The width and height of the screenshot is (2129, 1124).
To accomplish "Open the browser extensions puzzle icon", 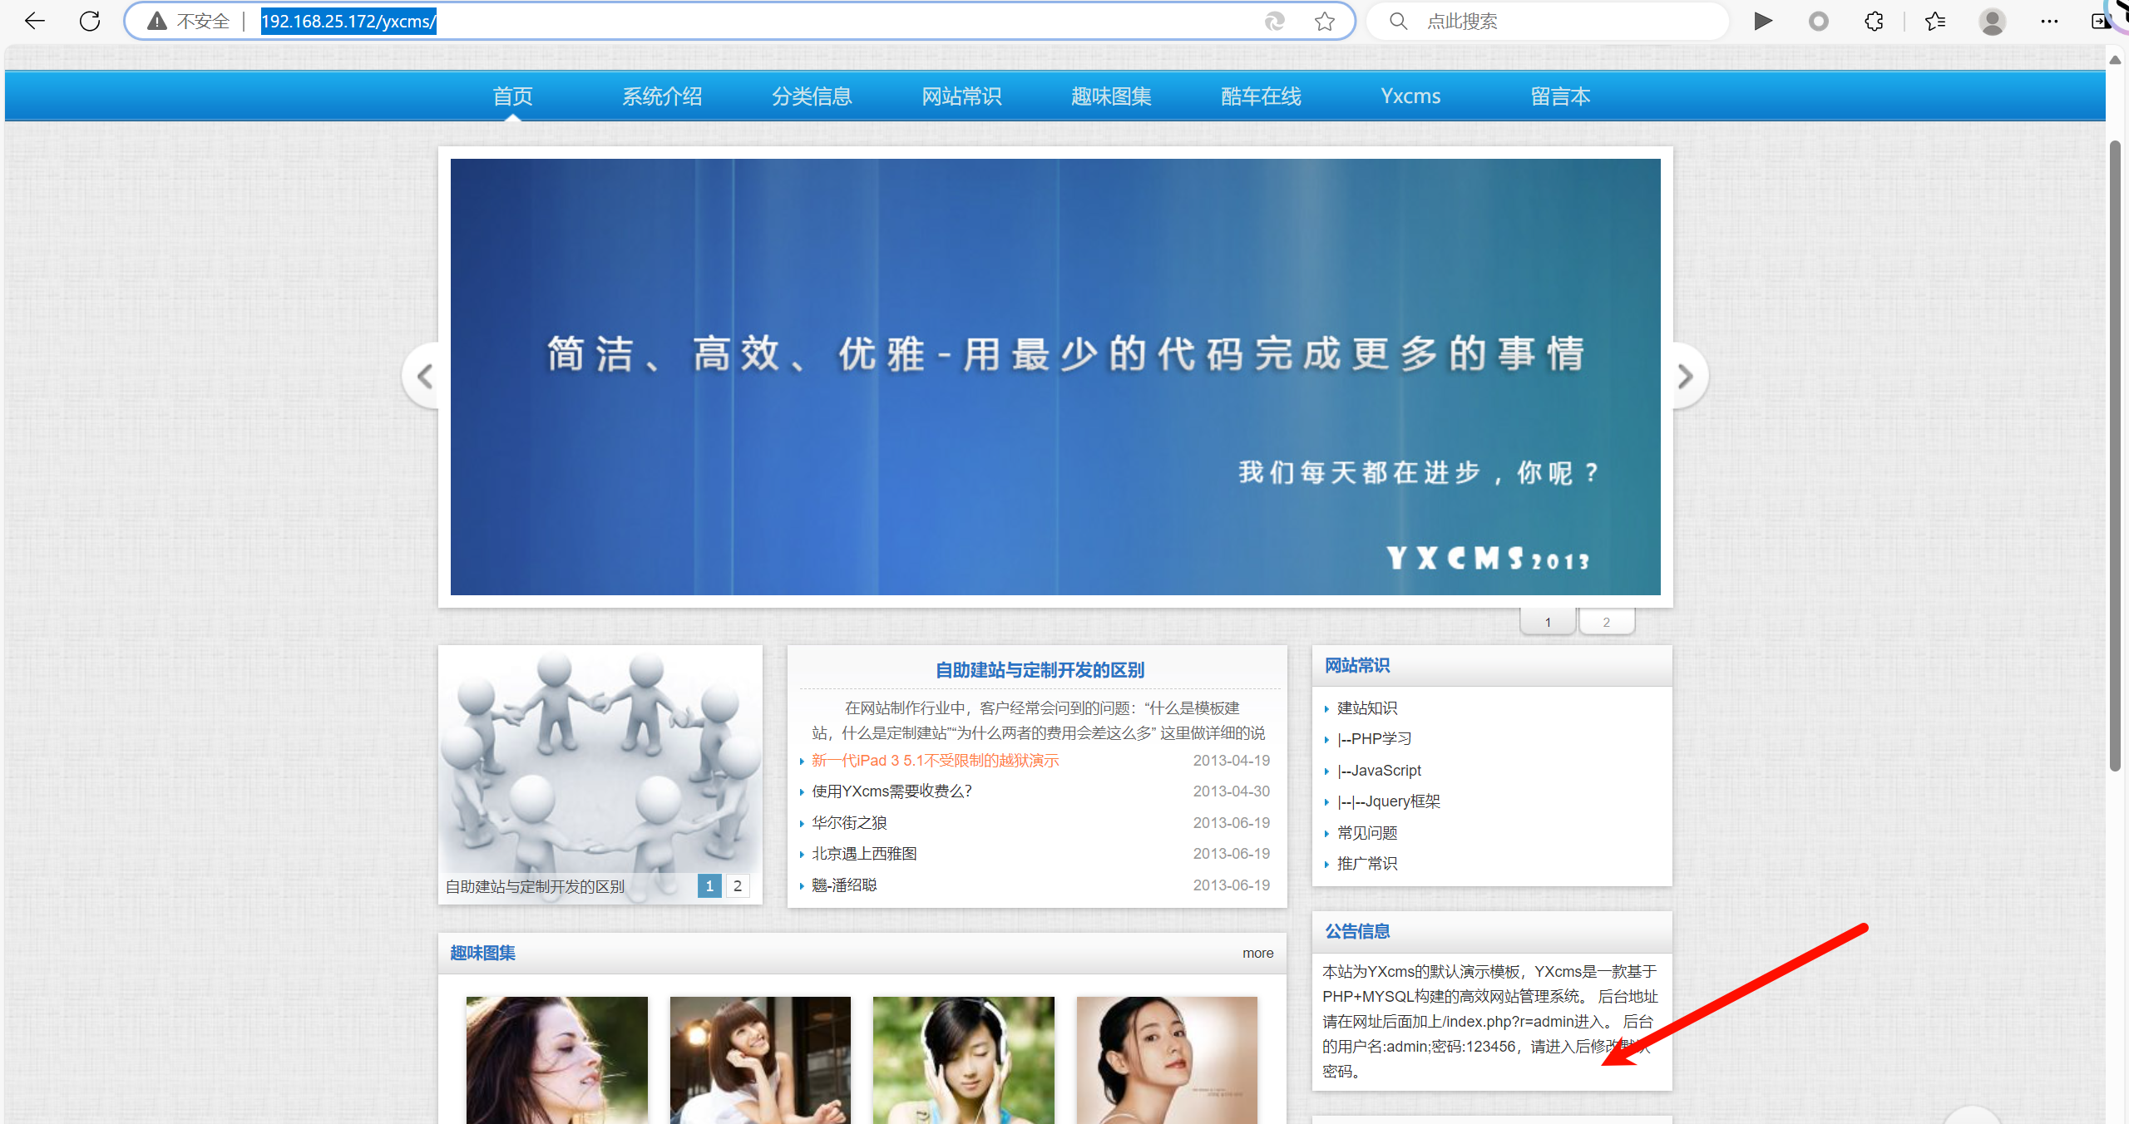I will click(x=1874, y=22).
